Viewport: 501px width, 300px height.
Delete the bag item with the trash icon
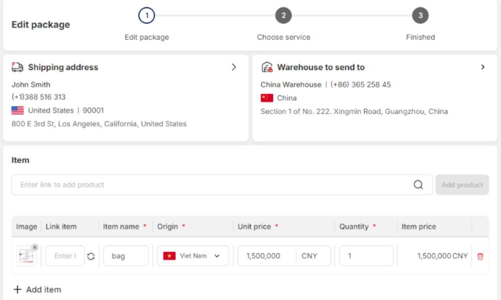click(480, 256)
